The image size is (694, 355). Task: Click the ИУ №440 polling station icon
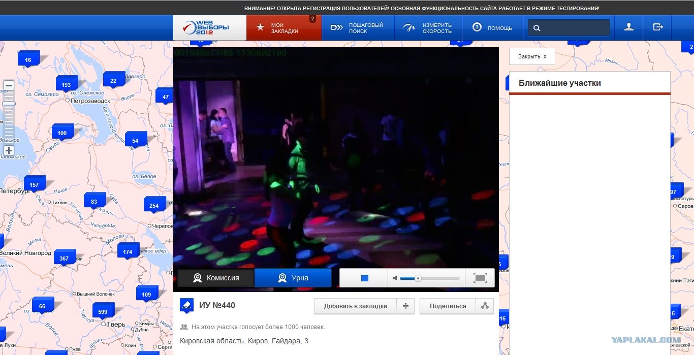tap(186, 305)
